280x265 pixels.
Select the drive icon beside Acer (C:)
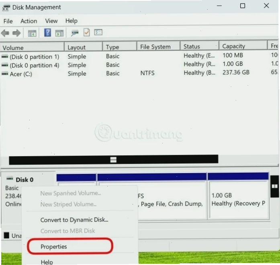click(5, 73)
